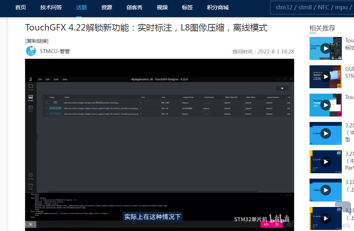Select the highlighted 话题 tab
Viewport: 354px width, 231px height.
pyautogui.click(x=81, y=8)
